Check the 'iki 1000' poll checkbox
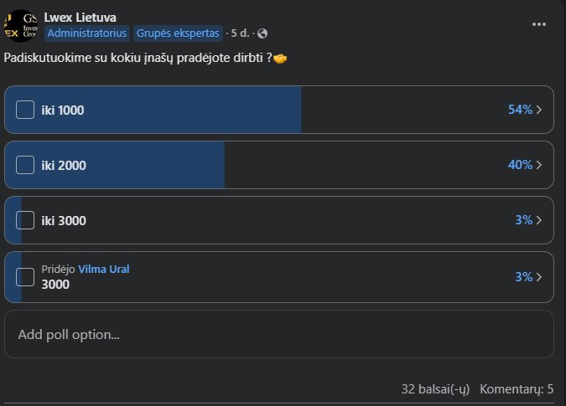Image resolution: width=566 pixels, height=406 pixels. pos(25,110)
